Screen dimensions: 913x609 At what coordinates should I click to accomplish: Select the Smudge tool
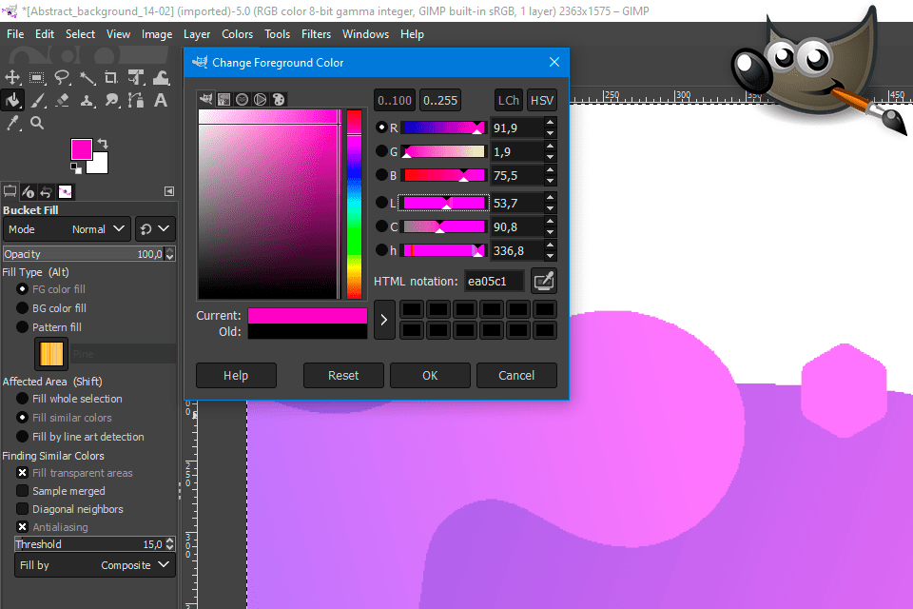pyautogui.click(x=111, y=100)
